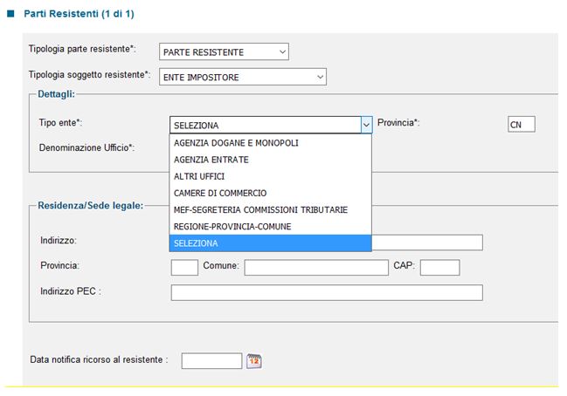
Task: Open the calendar date picker icon
Action: point(254,360)
